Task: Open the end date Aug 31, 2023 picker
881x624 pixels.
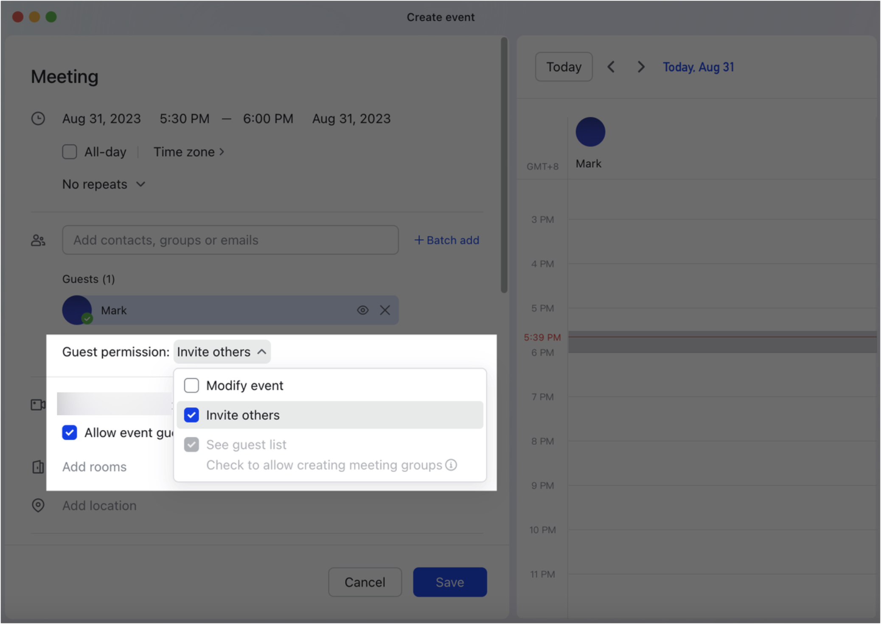Action: (x=351, y=118)
